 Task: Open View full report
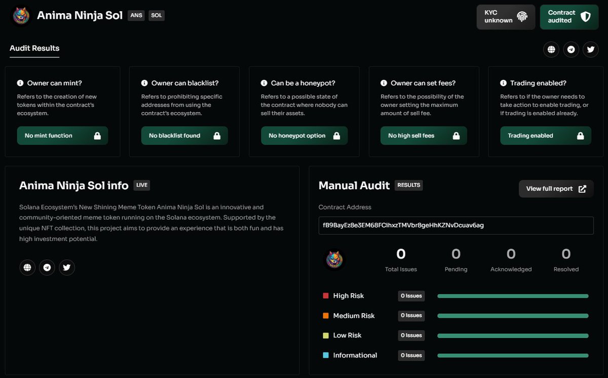point(556,189)
